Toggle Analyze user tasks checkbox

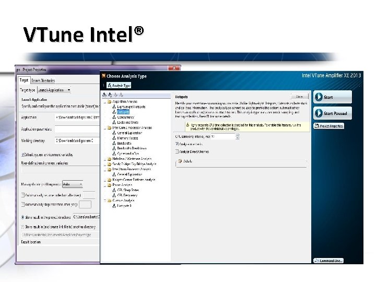pyautogui.click(x=177, y=144)
